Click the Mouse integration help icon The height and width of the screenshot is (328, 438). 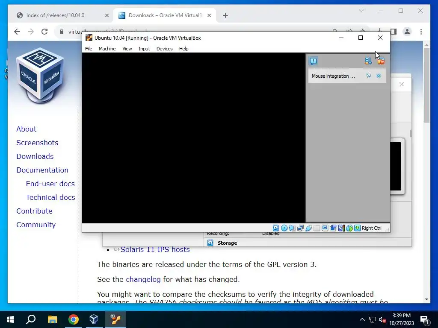[x=368, y=76]
